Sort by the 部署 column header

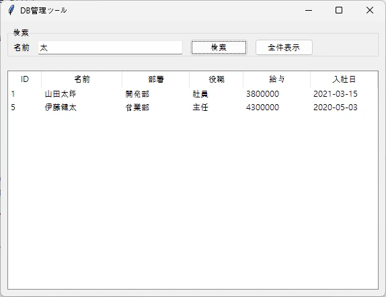[155, 79]
